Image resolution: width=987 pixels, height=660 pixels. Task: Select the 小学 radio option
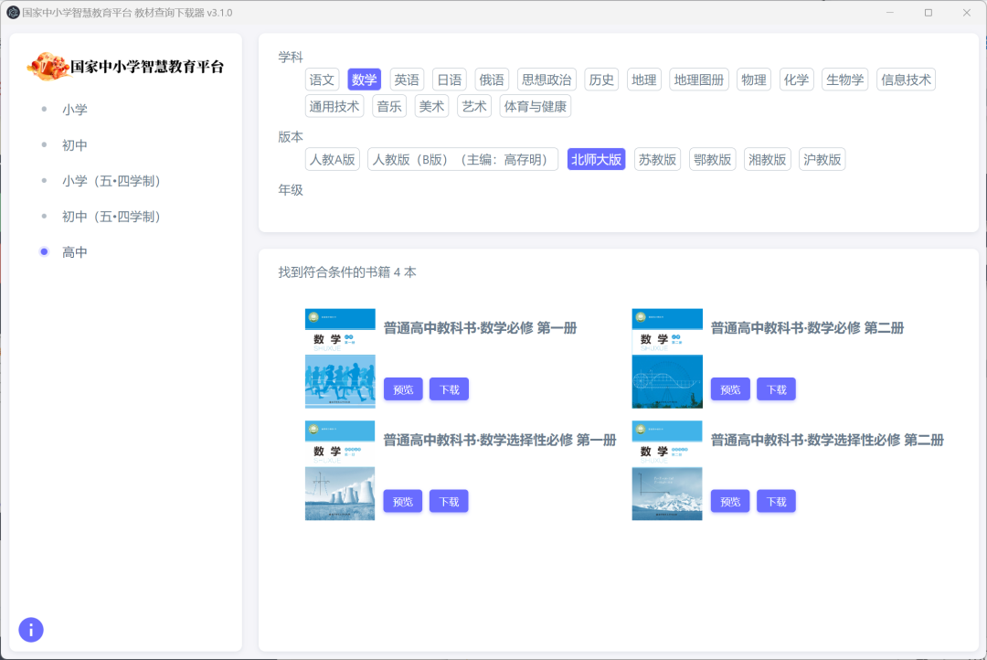[x=44, y=110]
